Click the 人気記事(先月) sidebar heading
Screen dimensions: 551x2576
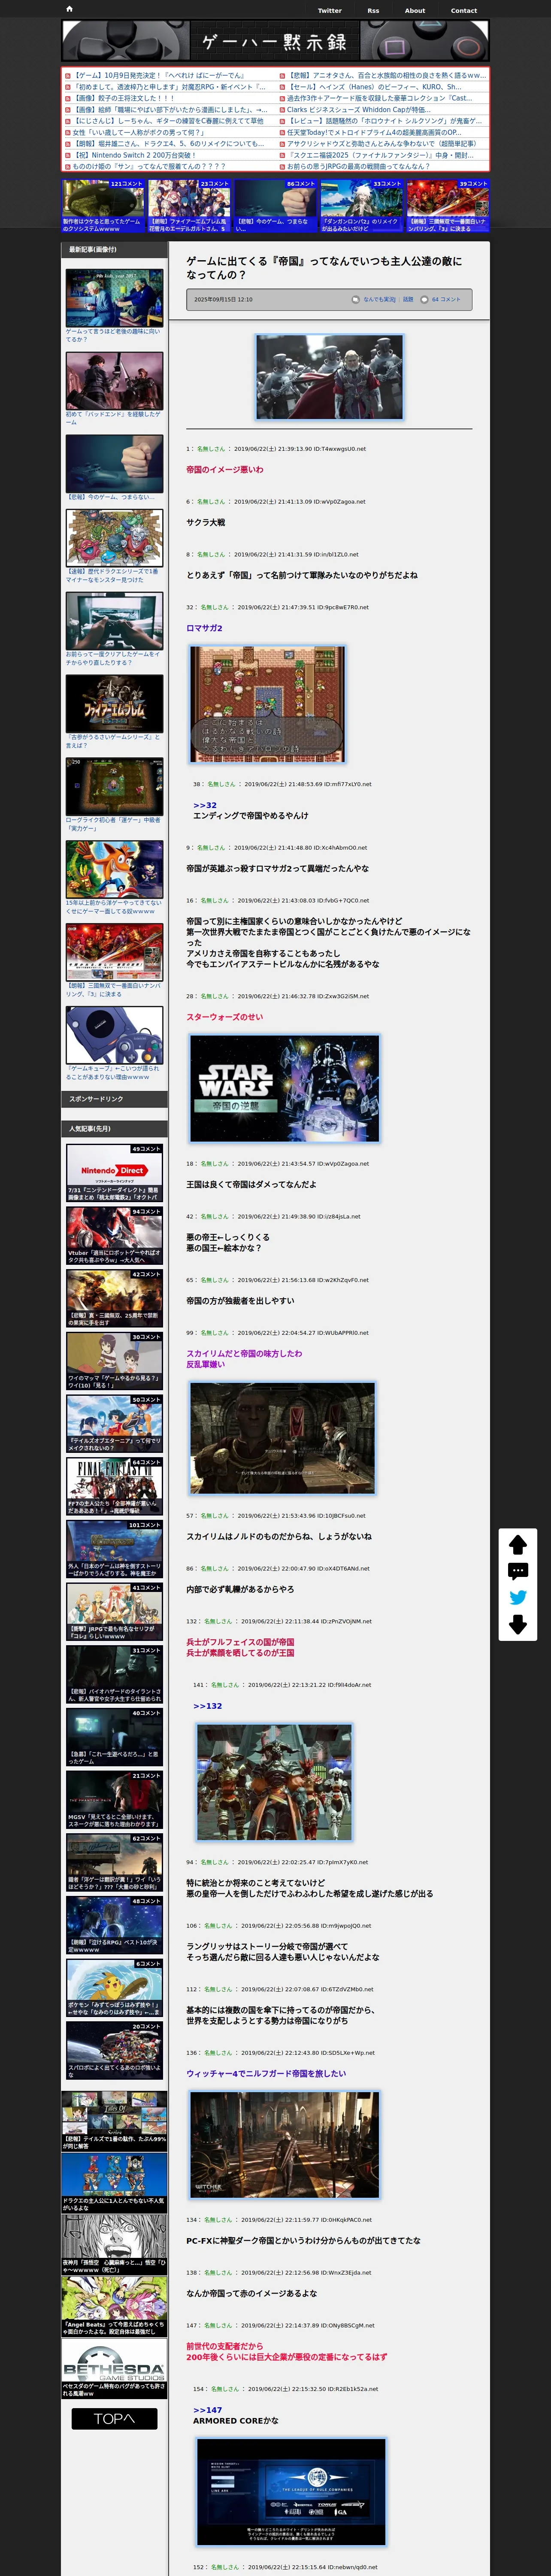point(90,1128)
